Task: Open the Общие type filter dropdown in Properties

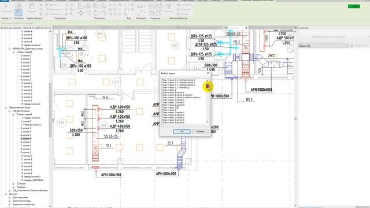Action: pos(324,46)
